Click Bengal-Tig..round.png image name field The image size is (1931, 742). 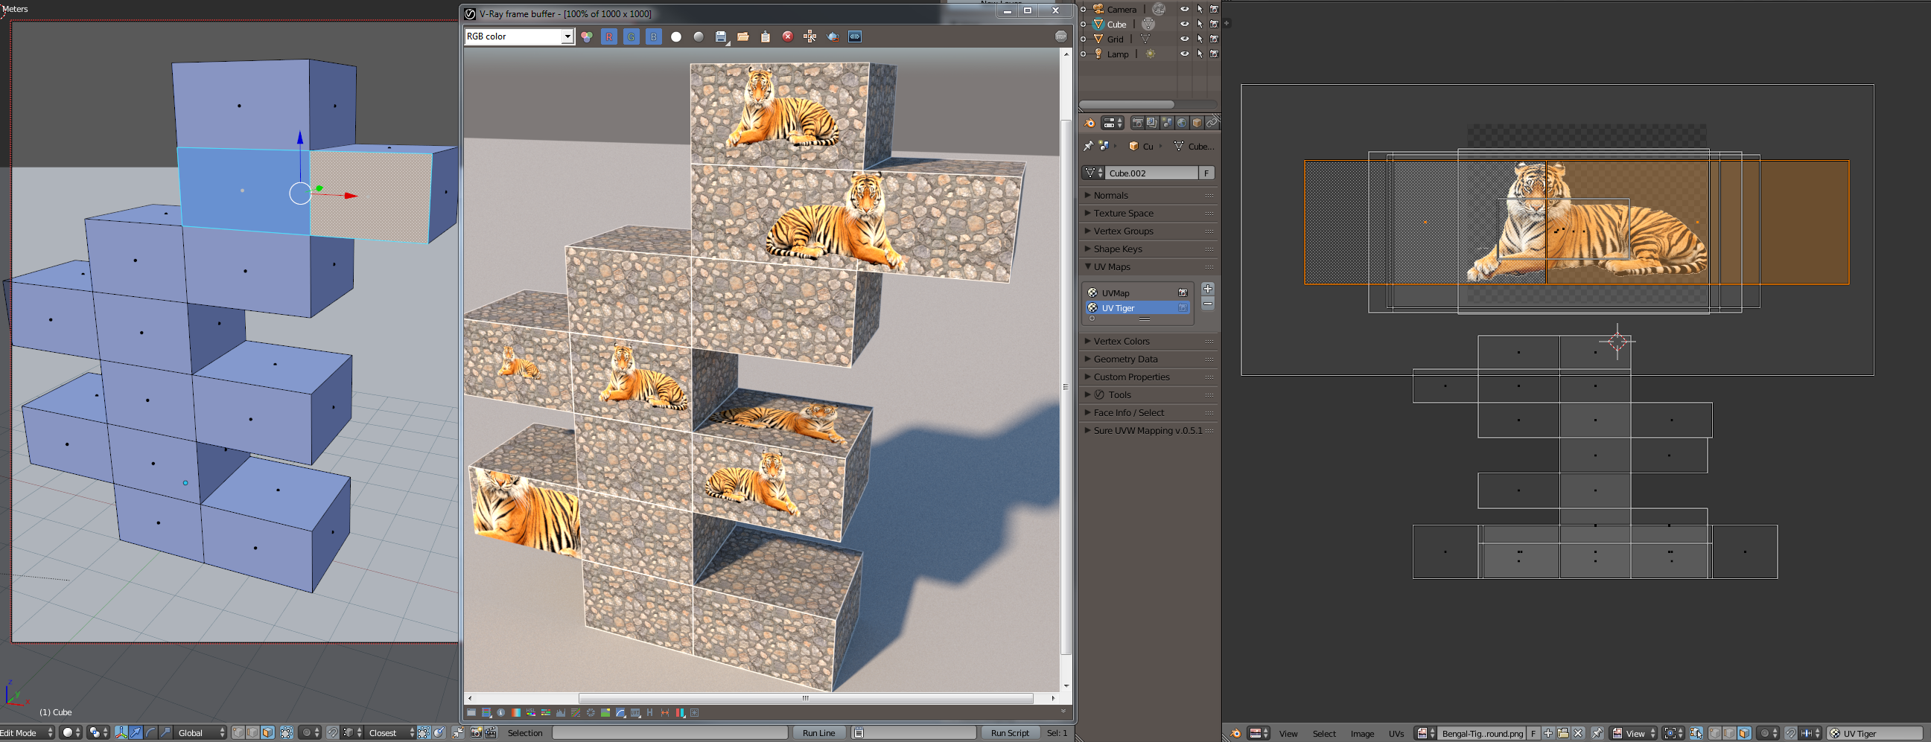[x=1482, y=734]
